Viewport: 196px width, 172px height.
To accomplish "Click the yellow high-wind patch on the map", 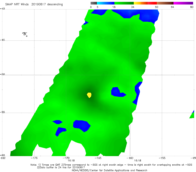I will click(x=89, y=95).
